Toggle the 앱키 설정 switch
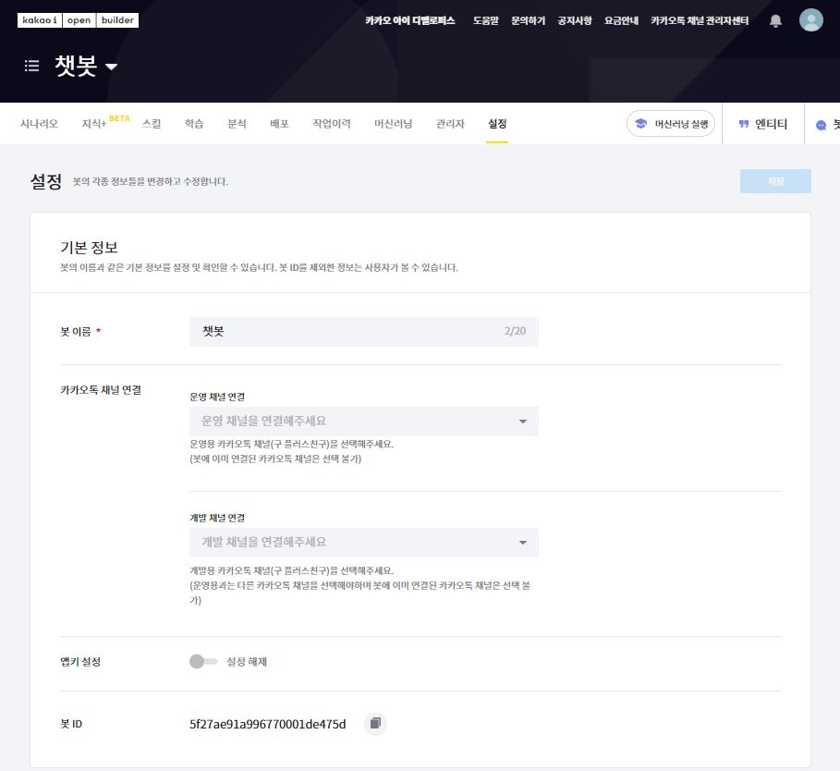Image resolution: width=840 pixels, height=771 pixels. tap(202, 662)
